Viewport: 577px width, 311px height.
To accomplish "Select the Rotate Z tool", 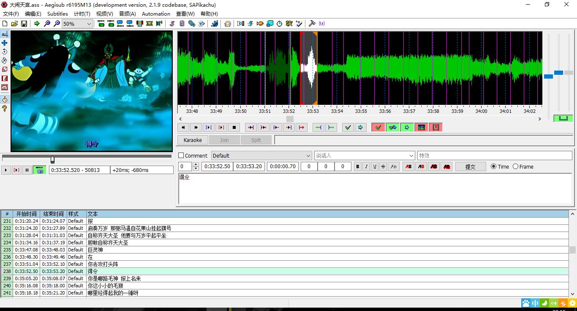I will coord(5,52).
